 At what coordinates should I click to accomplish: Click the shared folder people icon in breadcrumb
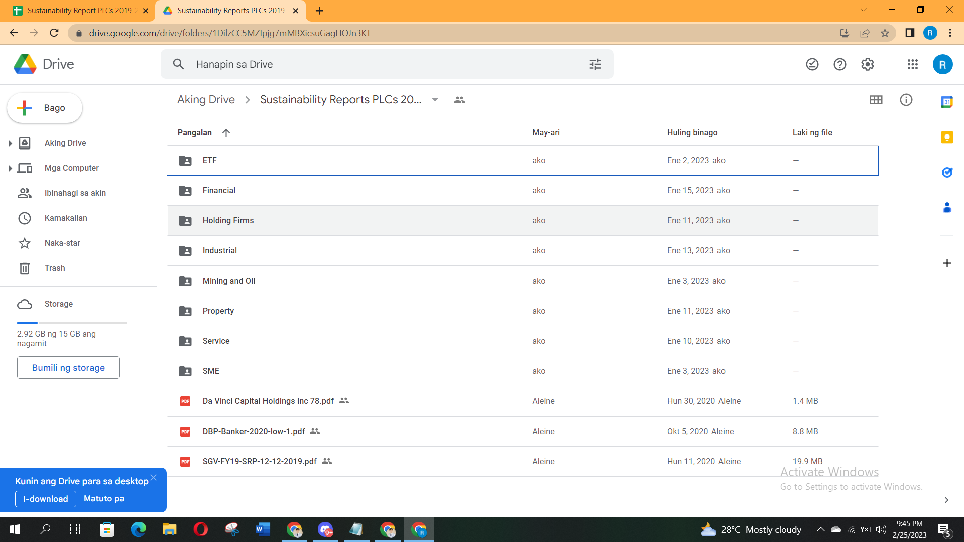coord(459,100)
